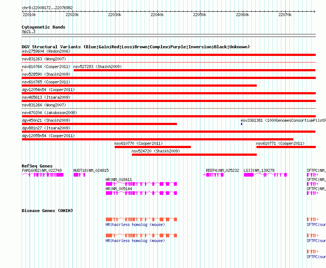Image resolution: width=326 pixels, height=268 pixels.
Task: Select the nsv610764 (Cooper2011) variant label
Action: point(46,67)
